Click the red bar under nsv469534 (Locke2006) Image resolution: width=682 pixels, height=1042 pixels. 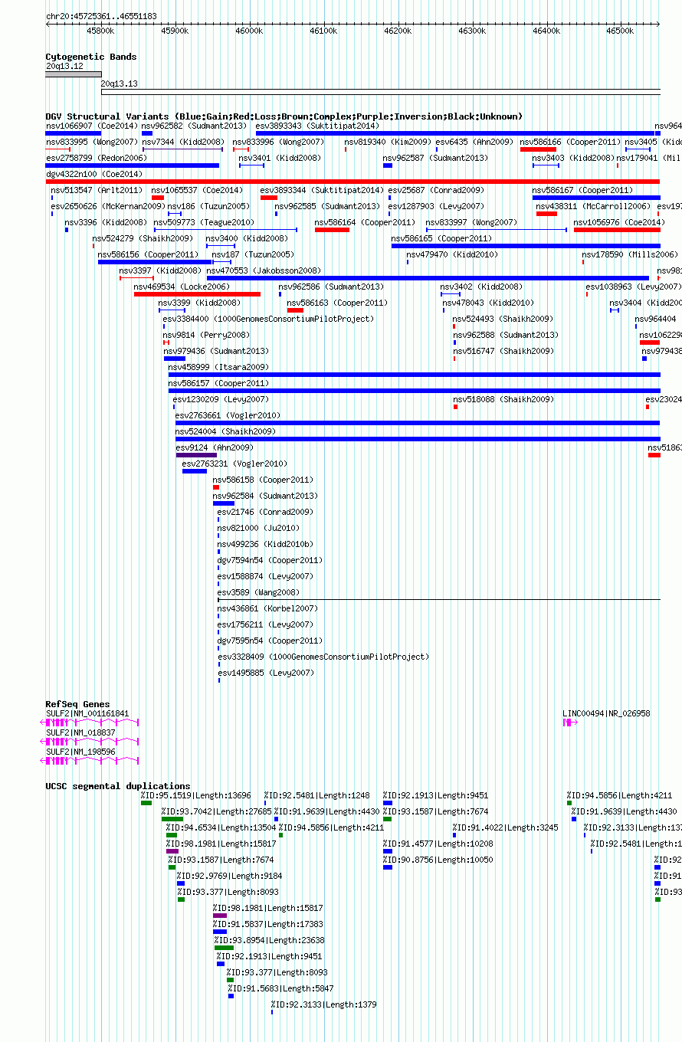[197, 293]
